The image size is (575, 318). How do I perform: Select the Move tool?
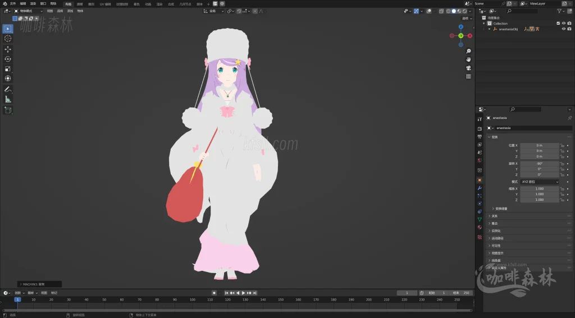point(8,49)
